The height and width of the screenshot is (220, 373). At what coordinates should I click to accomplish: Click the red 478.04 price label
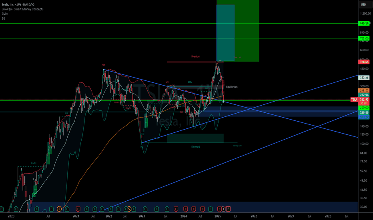click(x=364, y=62)
